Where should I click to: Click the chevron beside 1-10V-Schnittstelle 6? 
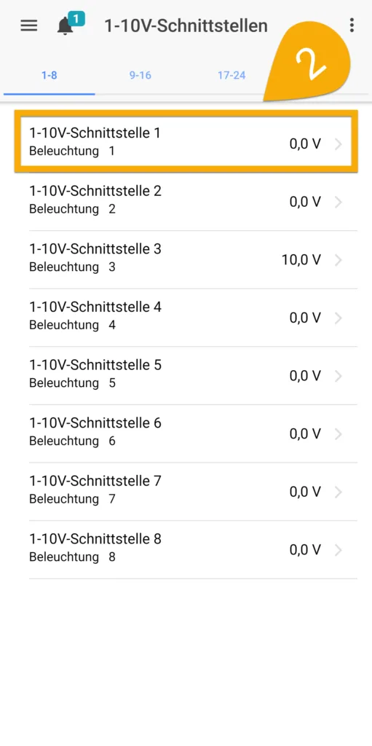(339, 434)
